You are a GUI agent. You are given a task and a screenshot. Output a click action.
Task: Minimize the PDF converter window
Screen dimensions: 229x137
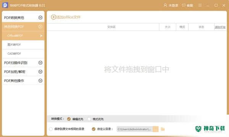point(208,5)
